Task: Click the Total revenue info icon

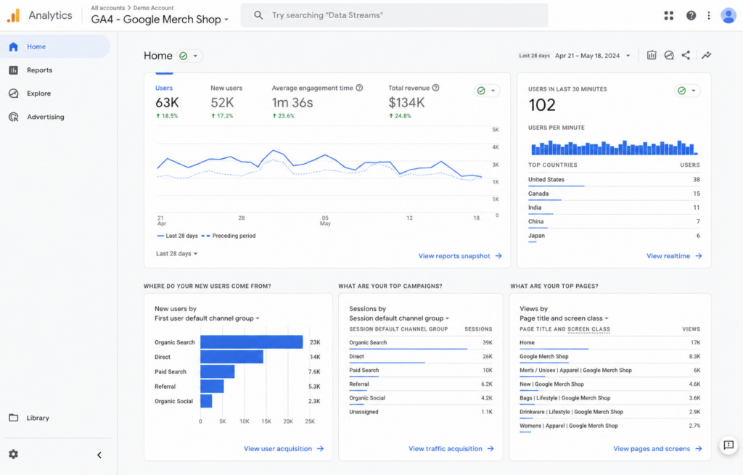Action: (435, 88)
